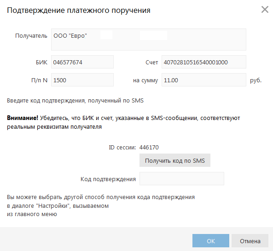
Task: Click the bold Внимание! warning text
Action: [x=23, y=118]
